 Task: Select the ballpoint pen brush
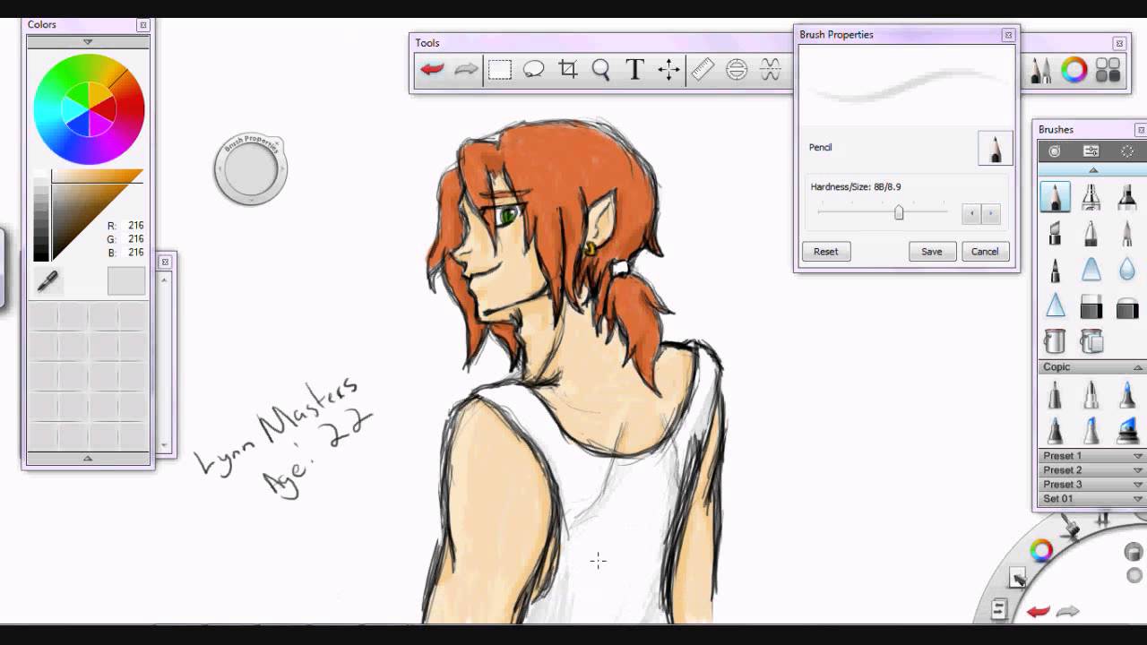tap(1091, 233)
